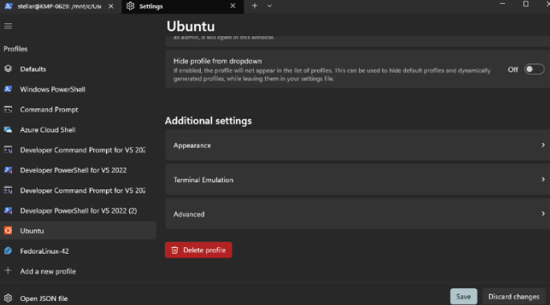The height and width of the screenshot is (305, 550).
Task: Open the Advanced settings row
Action: (357, 213)
